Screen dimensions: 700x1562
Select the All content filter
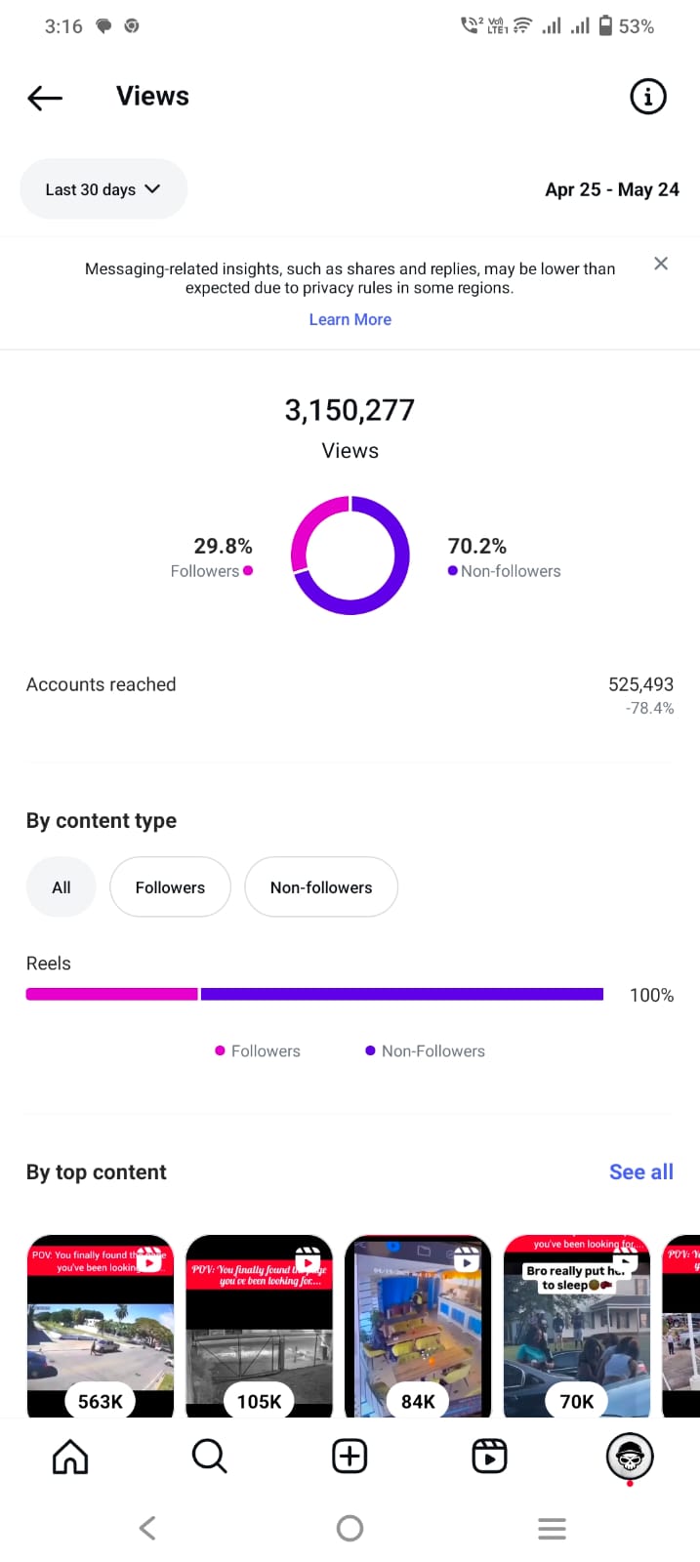pos(61,886)
